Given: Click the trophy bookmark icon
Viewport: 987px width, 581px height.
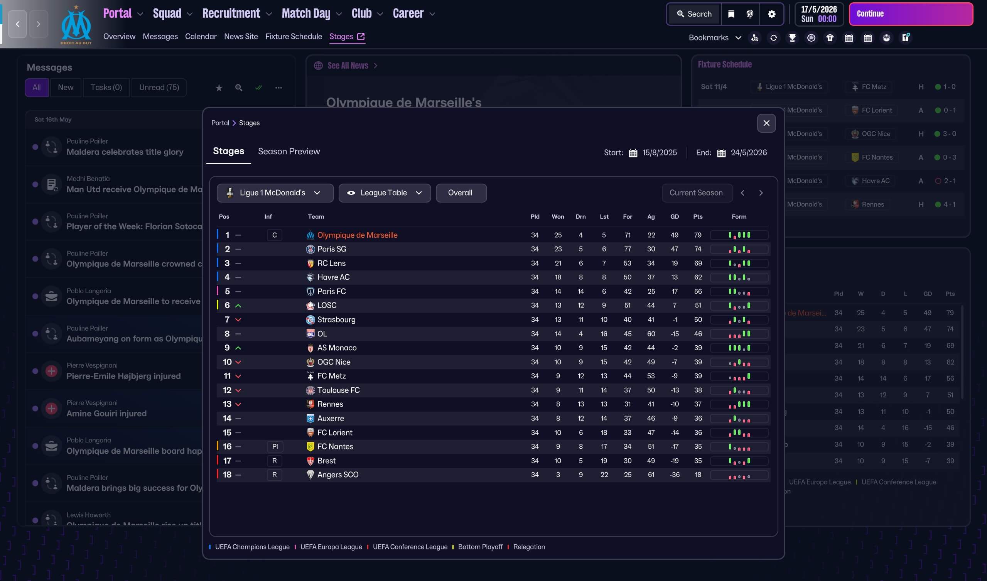Looking at the screenshot, I should (792, 37).
